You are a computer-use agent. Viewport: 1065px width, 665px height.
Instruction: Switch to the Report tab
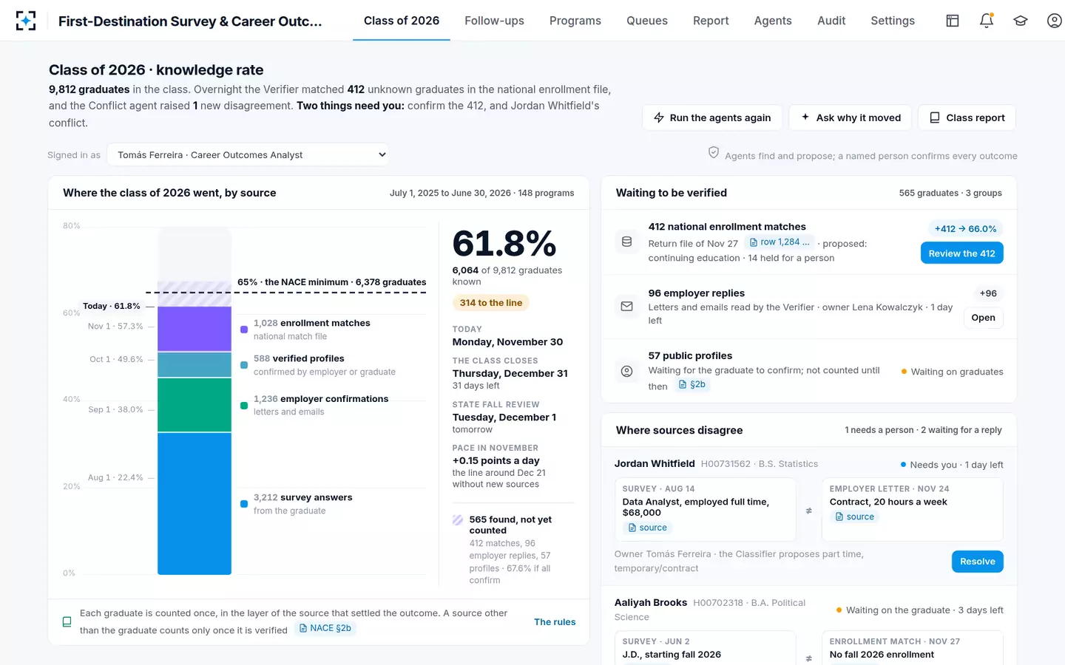[x=711, y=21]
